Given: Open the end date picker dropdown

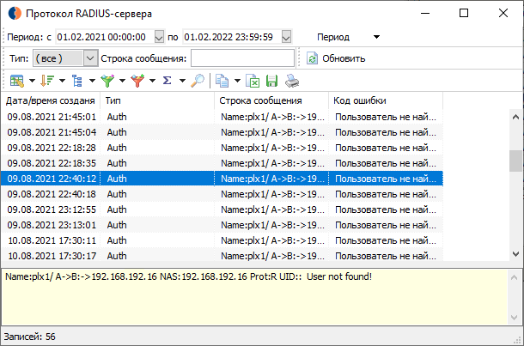Looking at the screenshot, I should [286, 37].
